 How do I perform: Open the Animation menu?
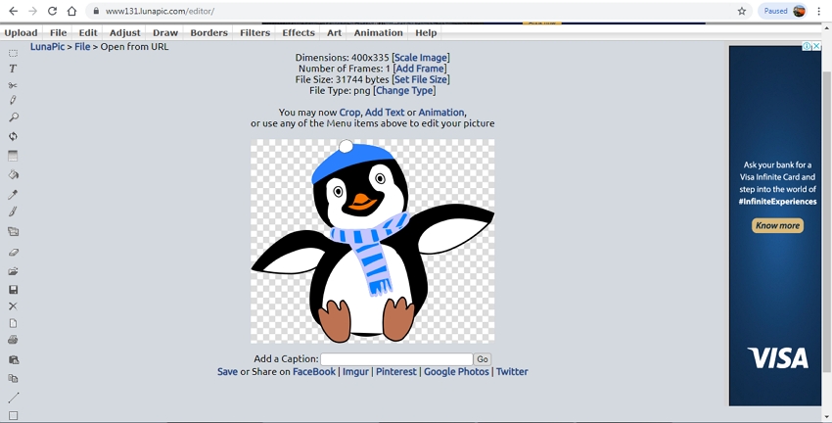[x=378, y=32]
